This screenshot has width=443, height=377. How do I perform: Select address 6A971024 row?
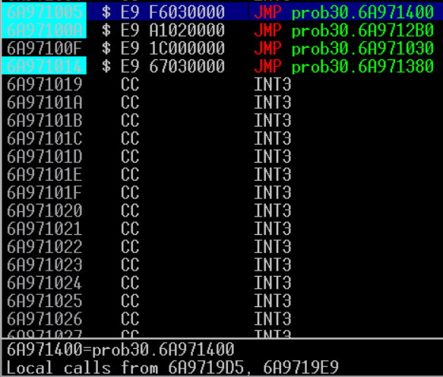pos(44,284)
